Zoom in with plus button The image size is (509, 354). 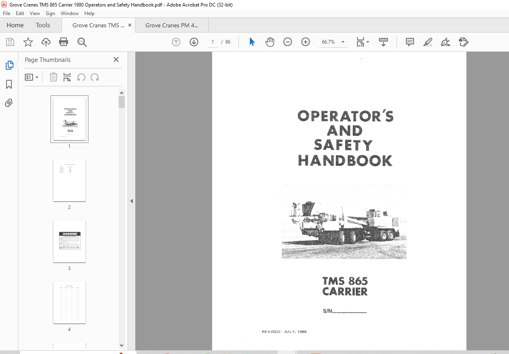tap(306, 42)
